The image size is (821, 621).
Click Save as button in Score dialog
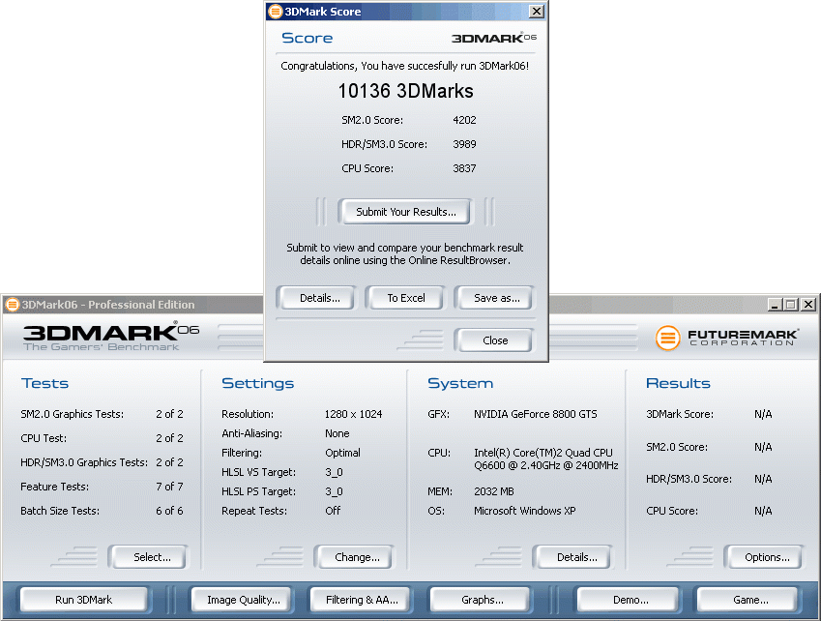coord(496,298)
